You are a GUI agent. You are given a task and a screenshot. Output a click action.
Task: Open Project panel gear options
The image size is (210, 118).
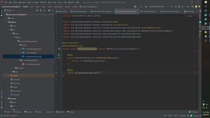click(49, 10)
